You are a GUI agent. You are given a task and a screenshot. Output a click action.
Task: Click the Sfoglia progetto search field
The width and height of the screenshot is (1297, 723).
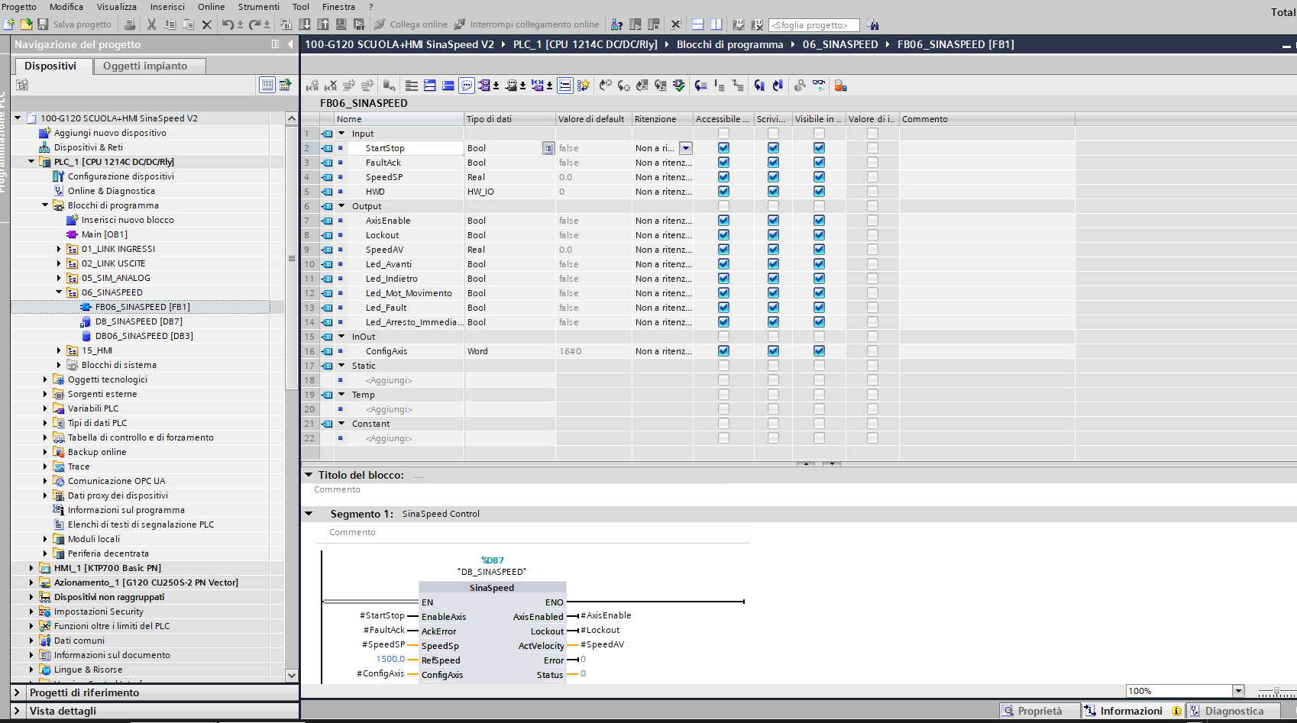[813, 25]
